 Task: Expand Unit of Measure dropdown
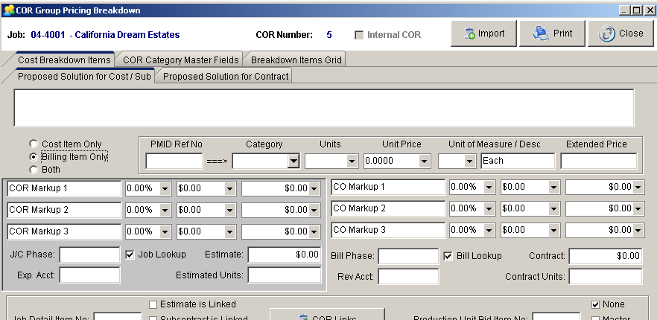pos(470,161)
